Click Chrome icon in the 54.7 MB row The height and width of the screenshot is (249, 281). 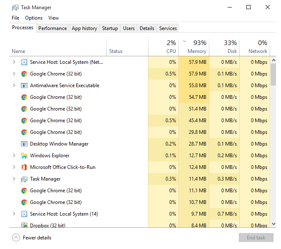coord(24,97)
